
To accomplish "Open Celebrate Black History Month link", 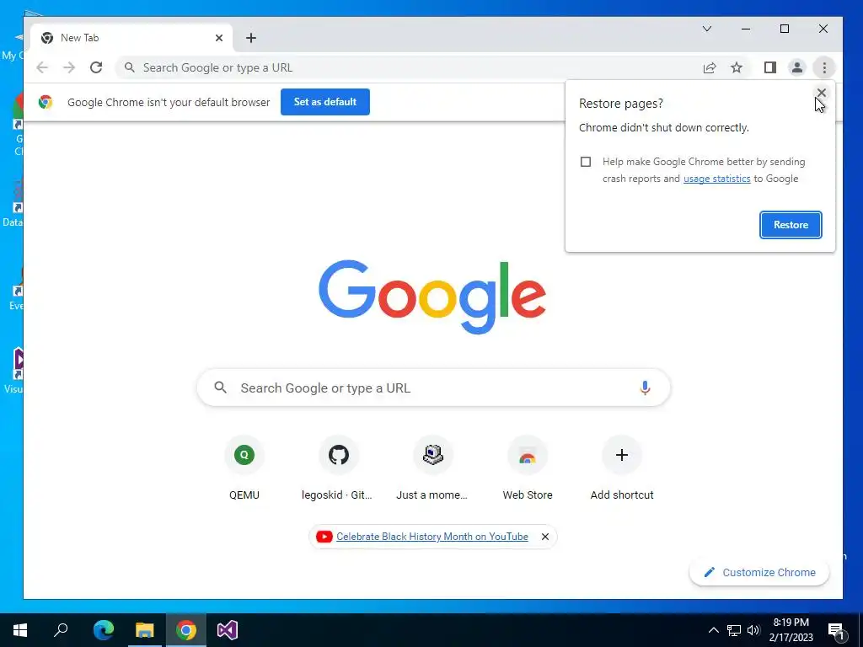I will tap(432, 537).
